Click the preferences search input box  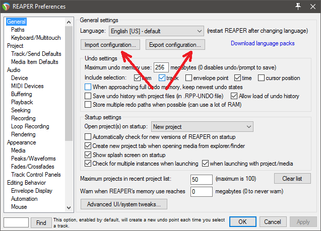click(x=16, y=222)
